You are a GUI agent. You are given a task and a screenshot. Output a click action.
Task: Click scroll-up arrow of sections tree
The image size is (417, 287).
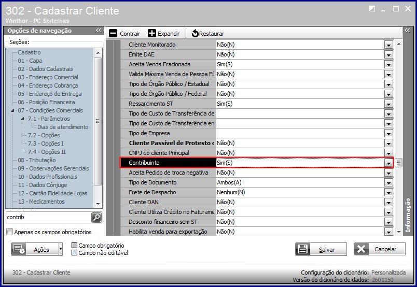(98, 53)
